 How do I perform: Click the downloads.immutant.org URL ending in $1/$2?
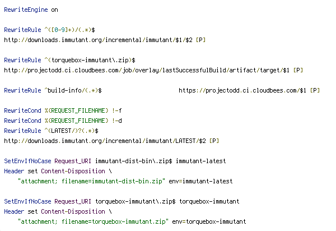[98, 40]
